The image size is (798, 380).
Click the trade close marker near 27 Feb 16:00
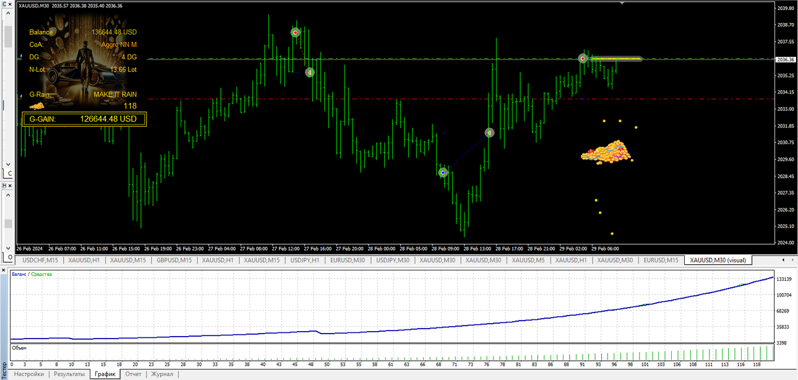pos(310,72)
